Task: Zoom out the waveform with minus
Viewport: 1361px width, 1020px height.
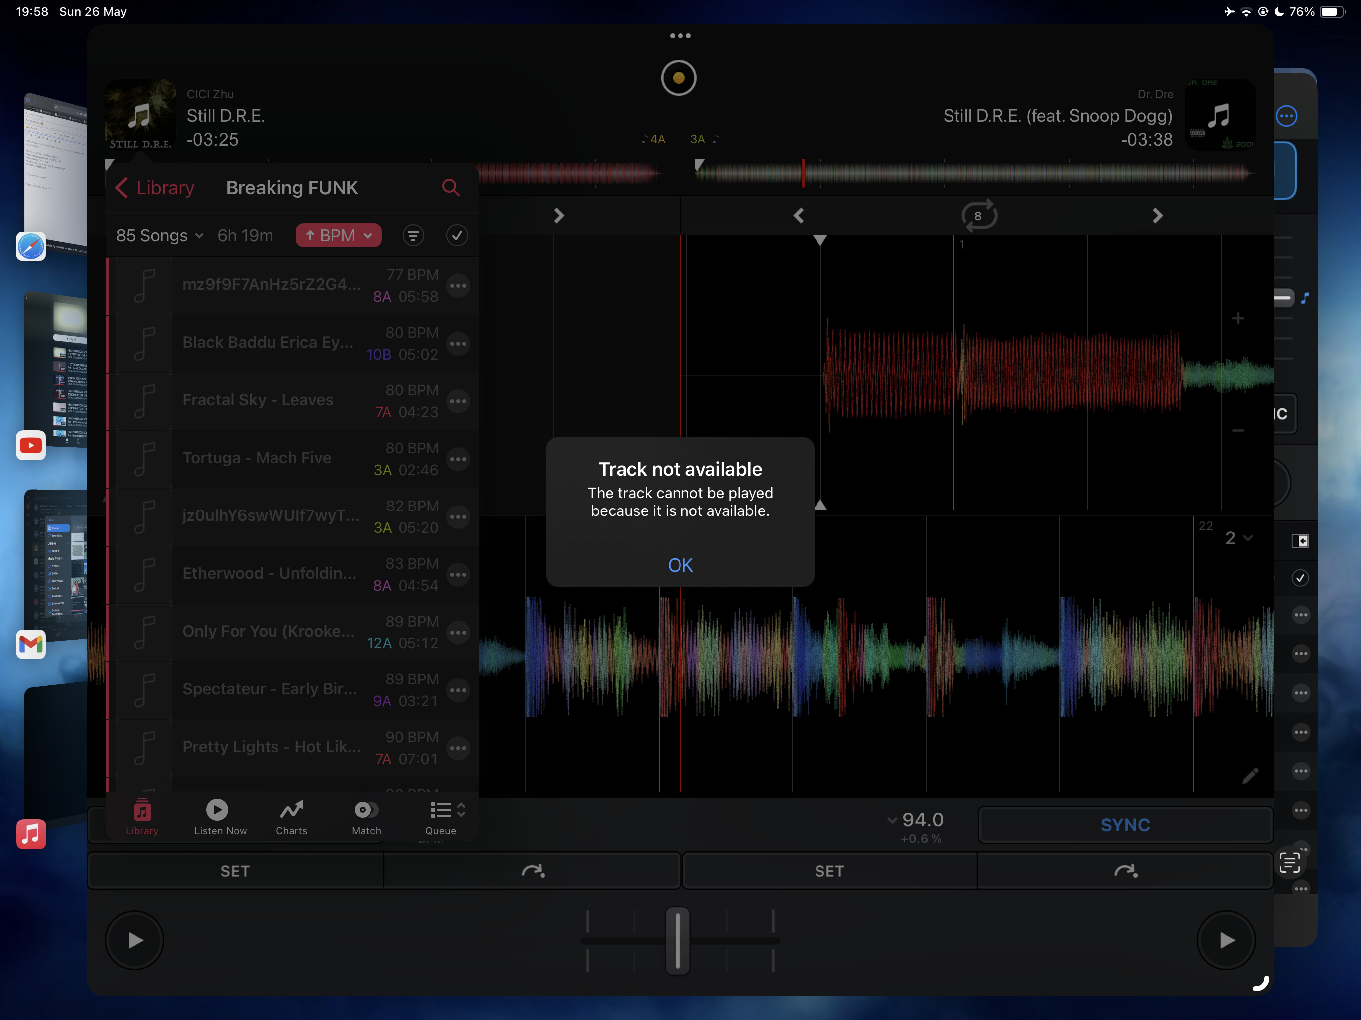Action: [x=1238, y=431]
